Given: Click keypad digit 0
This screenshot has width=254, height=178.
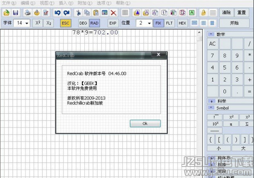Looking at the screenshot, I should (225, 91).
